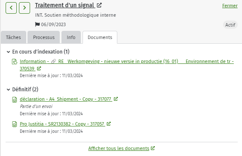The image size is (242, 156).
Task: Click the certified document icon beside déclaration
Action: (15, 100)
